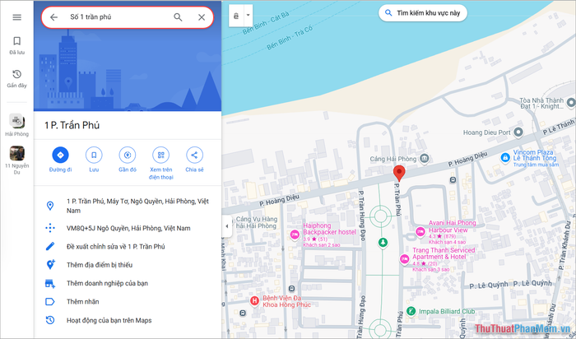
Task: Click Hoang Dieu Port marker
Action: [518, 132]
